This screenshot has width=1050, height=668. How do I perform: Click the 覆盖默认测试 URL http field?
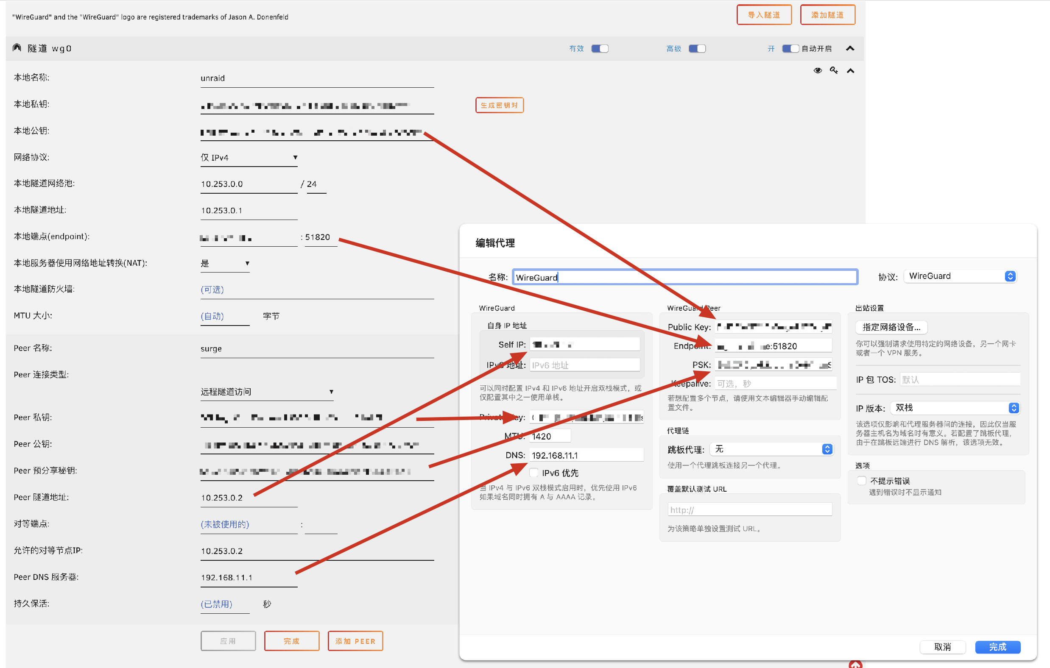(750, 510)
